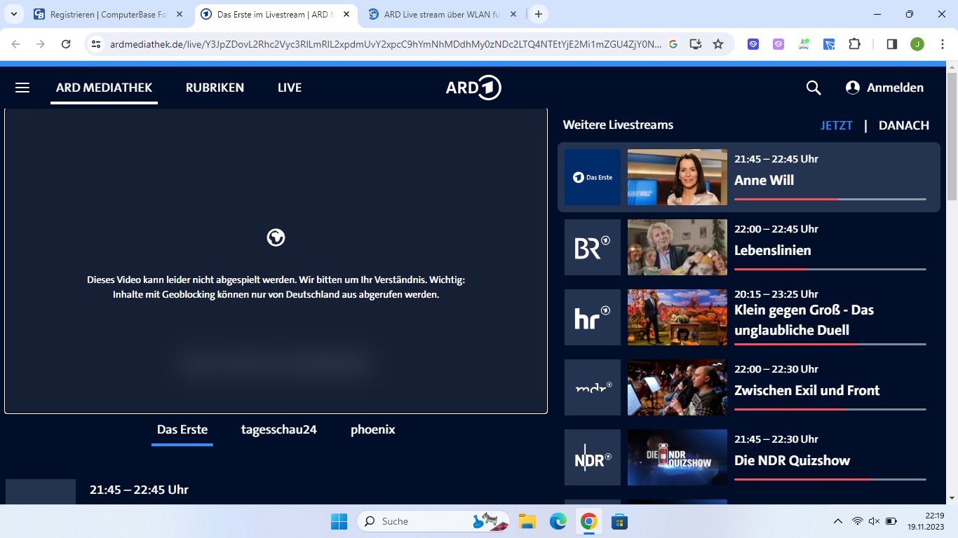
Task: Switch to ARD MEDIATHEK section
Action: [x=104, y=88]
